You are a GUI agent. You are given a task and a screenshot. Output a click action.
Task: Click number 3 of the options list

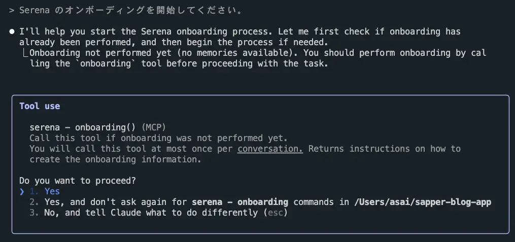33,213
